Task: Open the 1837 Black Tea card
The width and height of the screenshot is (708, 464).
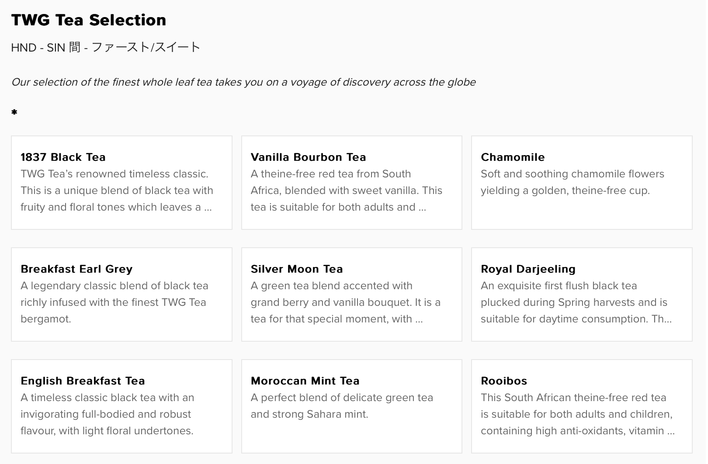Action: (x=121, y=183)
